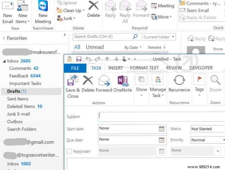Click New Email icon in Outlook ribbon

[8, 6]
